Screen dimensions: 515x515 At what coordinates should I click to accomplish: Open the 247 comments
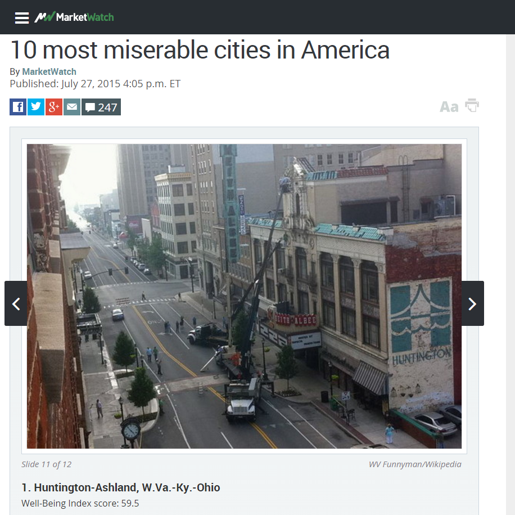(x=101, y=107)
